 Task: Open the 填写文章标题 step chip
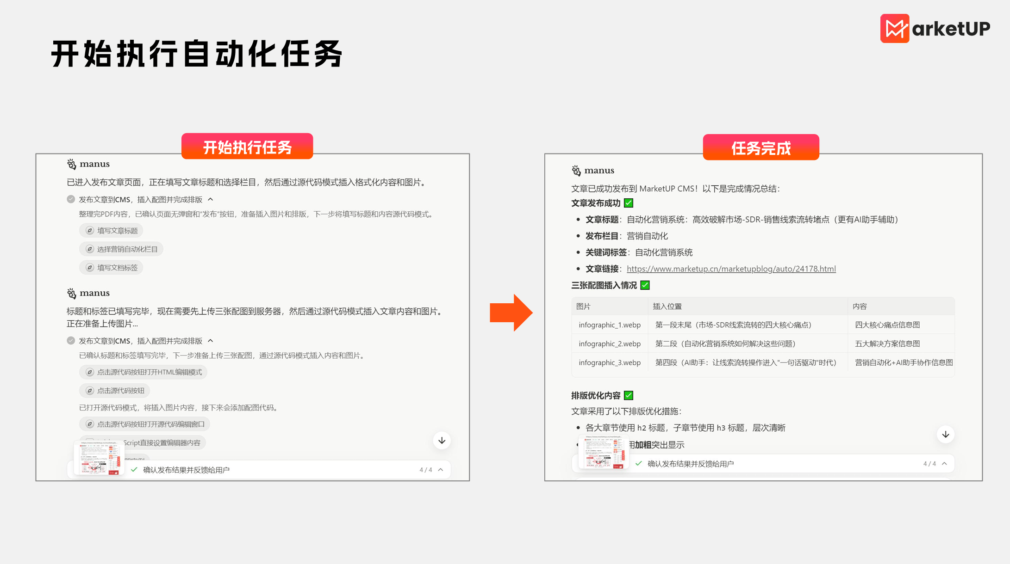(x=111, y=231)
